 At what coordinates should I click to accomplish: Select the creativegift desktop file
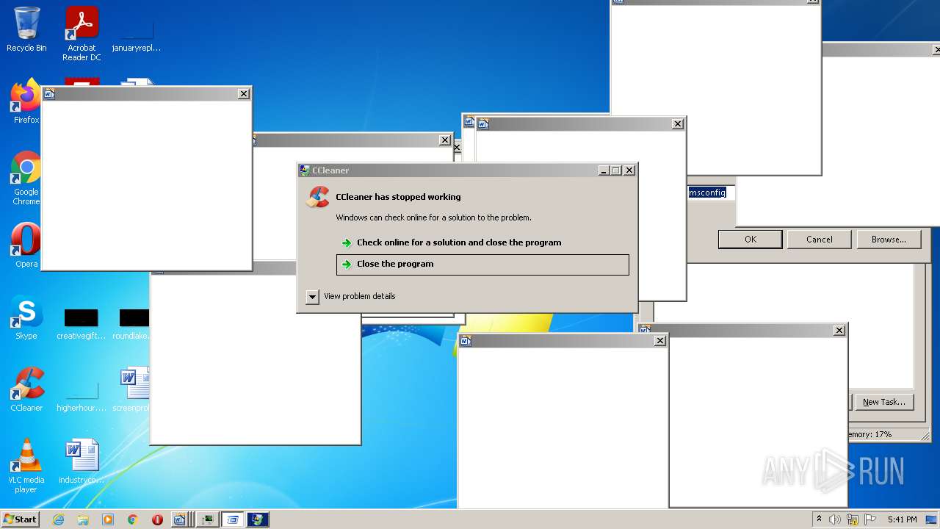click(81, 323)
